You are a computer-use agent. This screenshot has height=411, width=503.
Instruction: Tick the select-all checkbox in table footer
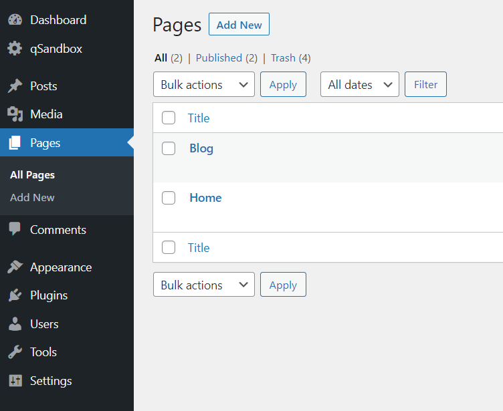click(169, 247)
